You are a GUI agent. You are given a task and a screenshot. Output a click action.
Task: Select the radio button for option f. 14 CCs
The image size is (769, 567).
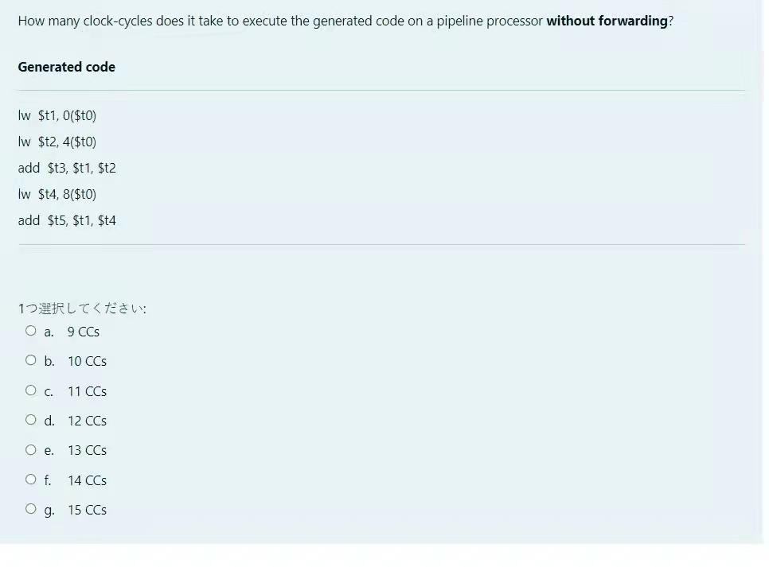pyautogui.click(x=30, y=479)
